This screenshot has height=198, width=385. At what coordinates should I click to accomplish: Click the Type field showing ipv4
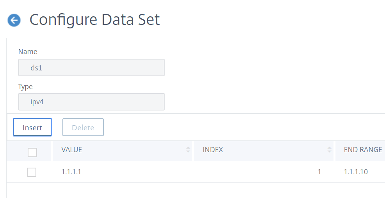click(x=91, y=102)
